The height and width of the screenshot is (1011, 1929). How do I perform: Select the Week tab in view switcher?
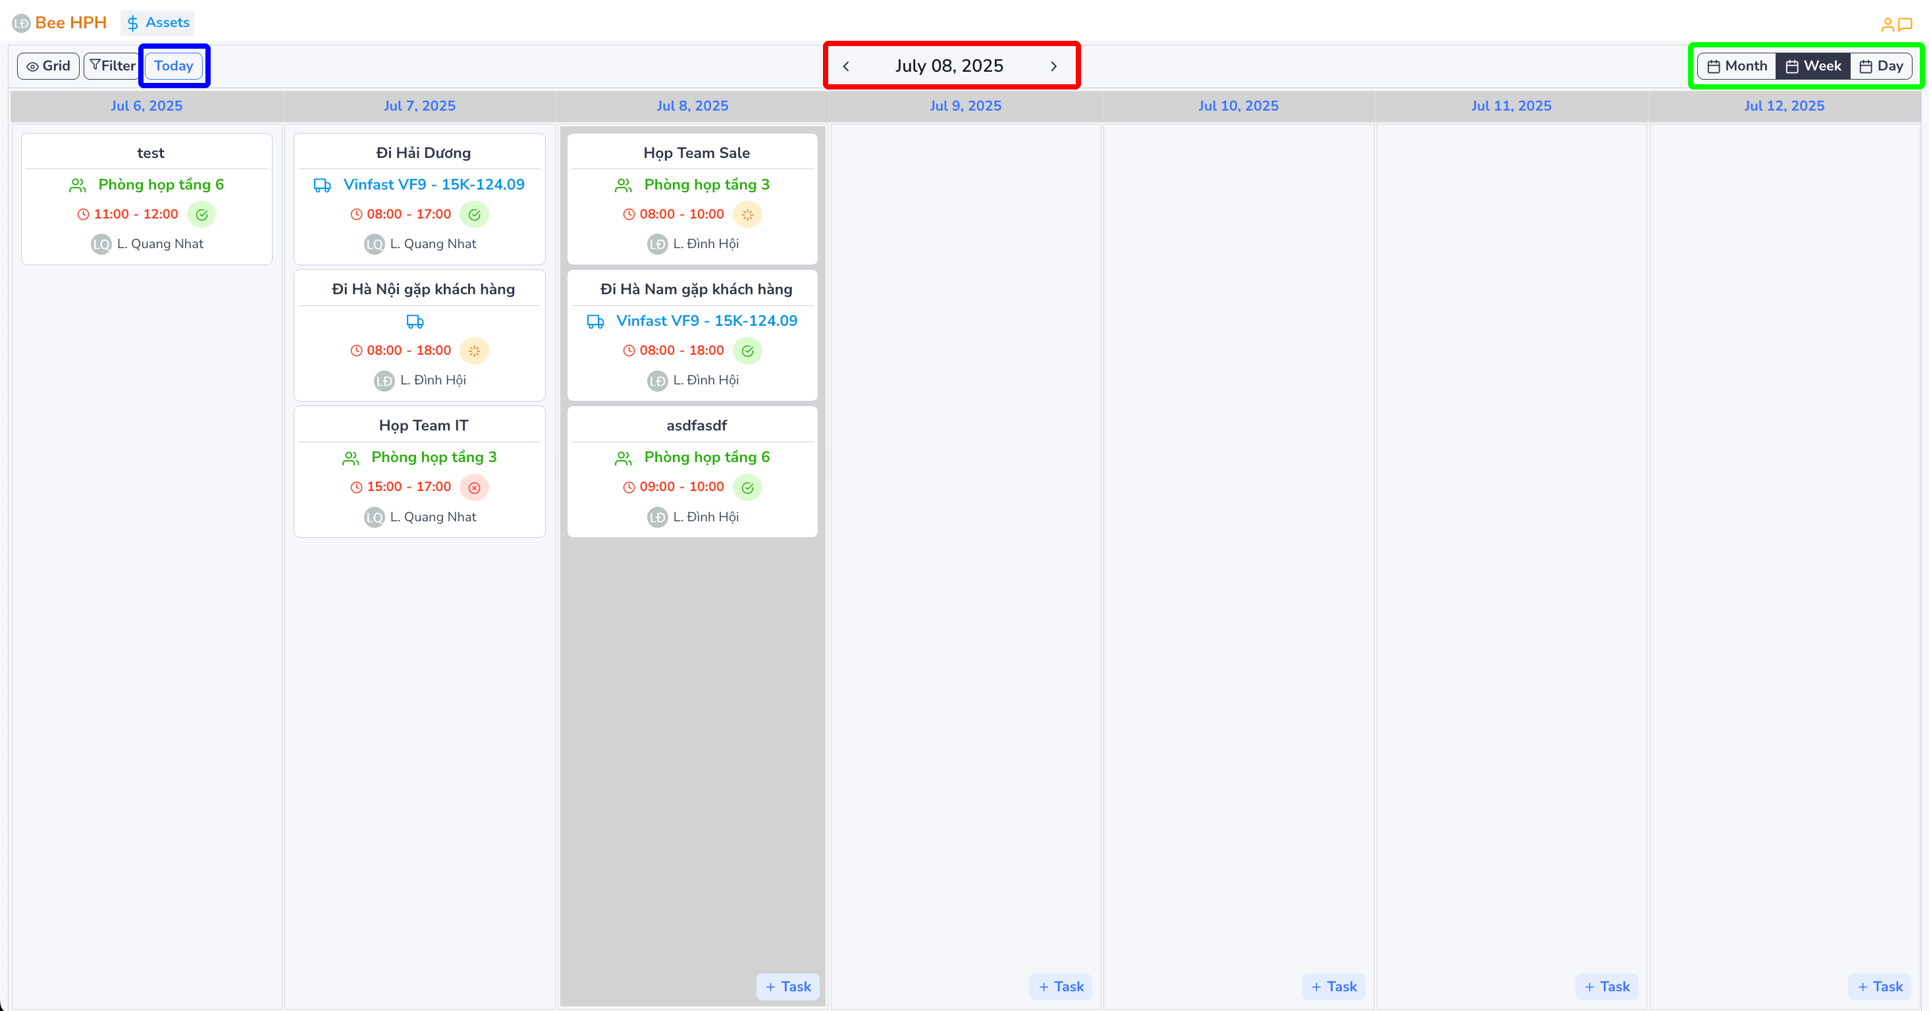pos(1812,65)
